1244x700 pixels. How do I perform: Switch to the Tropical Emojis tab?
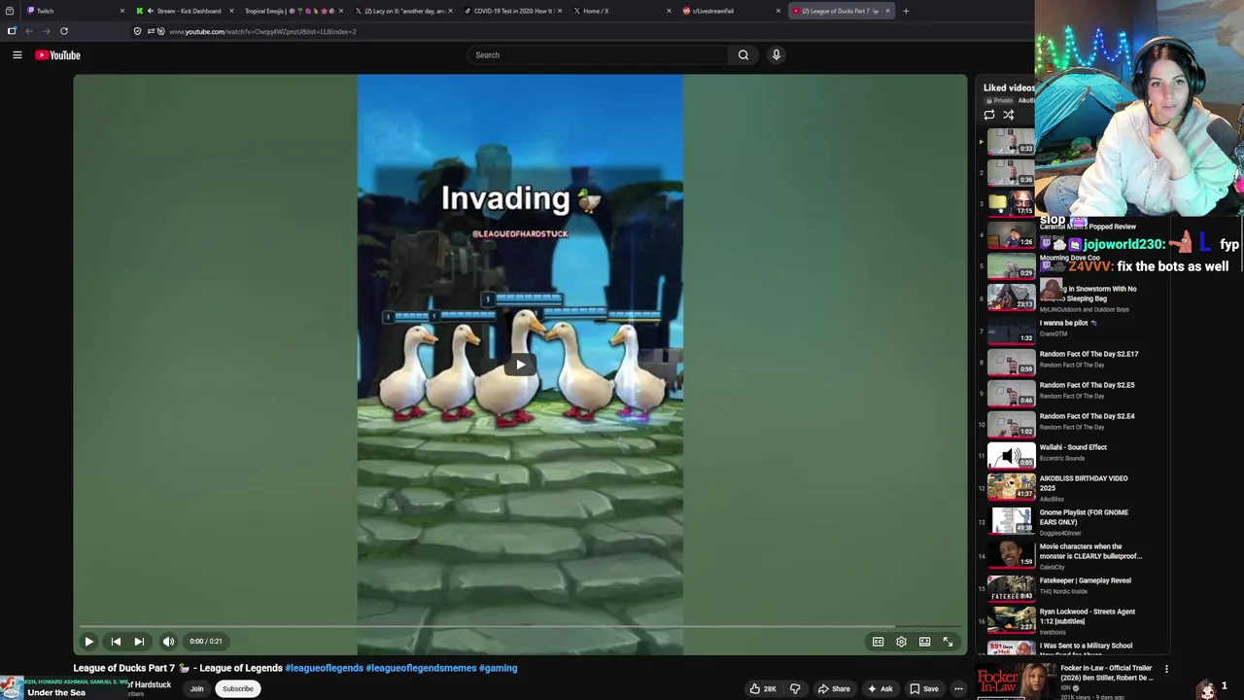pos(292,11)
